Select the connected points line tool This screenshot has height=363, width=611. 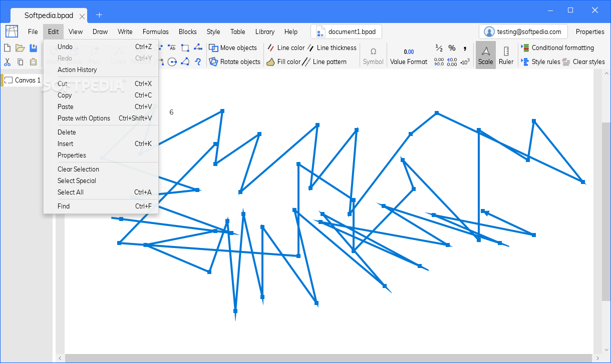[x=198, y=48]
